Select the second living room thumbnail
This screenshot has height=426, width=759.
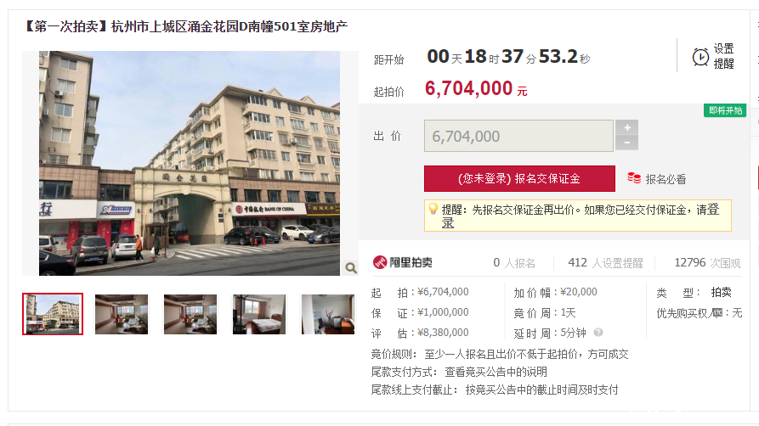122,314
